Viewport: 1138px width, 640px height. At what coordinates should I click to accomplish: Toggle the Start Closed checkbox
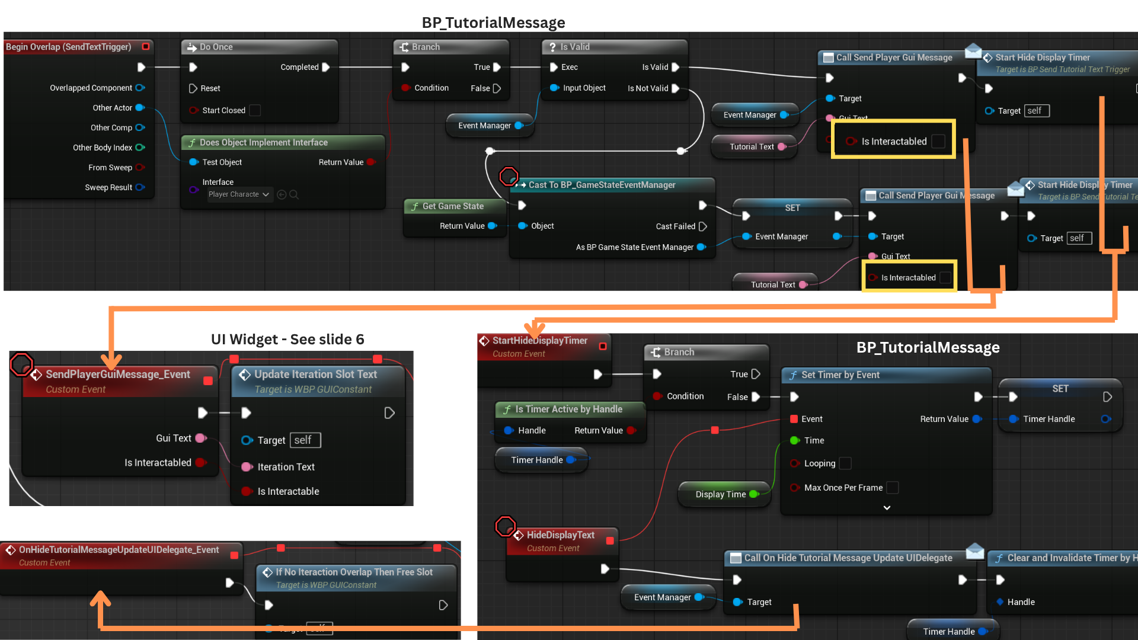pyautogui.click(x=255, y=110)
